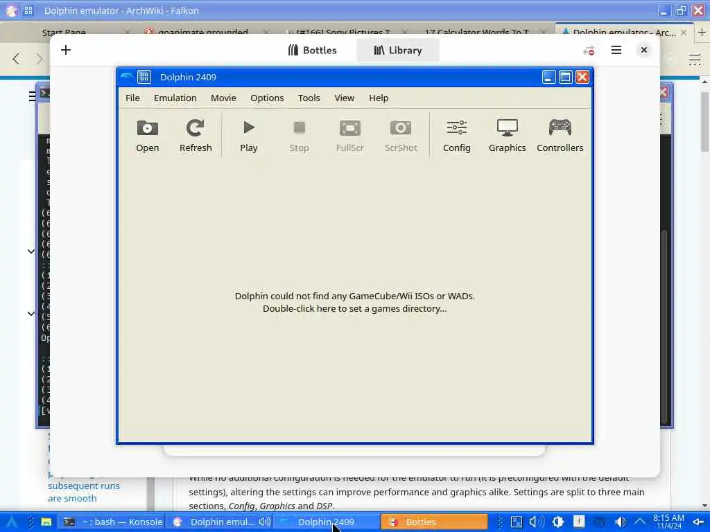Click the games directory prompt text
Viewport: 710px width, 532px height.
(354, 302)
